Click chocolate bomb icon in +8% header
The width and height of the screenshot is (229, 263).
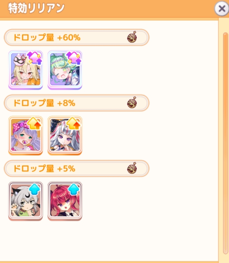click(132, 102)
